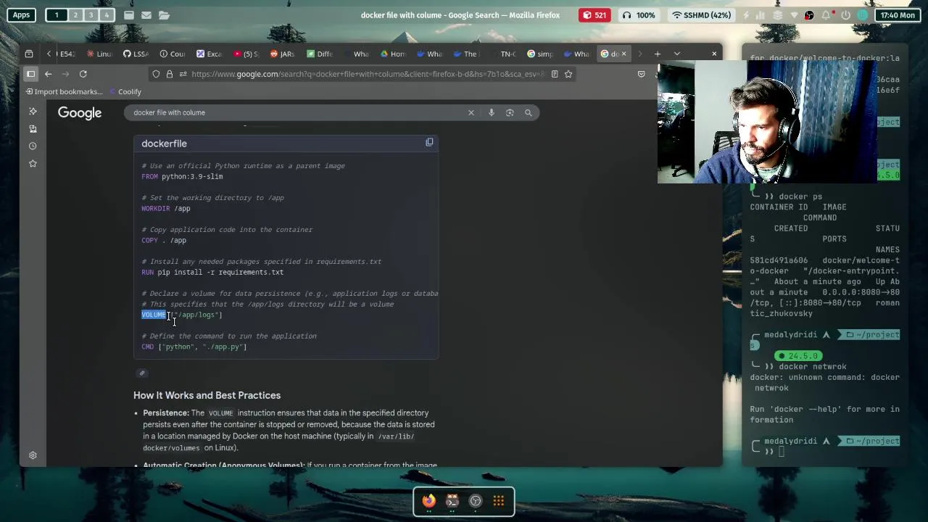Open the power menu icon
The width and height of the screenshot is (928, 522).
[845, 15]
